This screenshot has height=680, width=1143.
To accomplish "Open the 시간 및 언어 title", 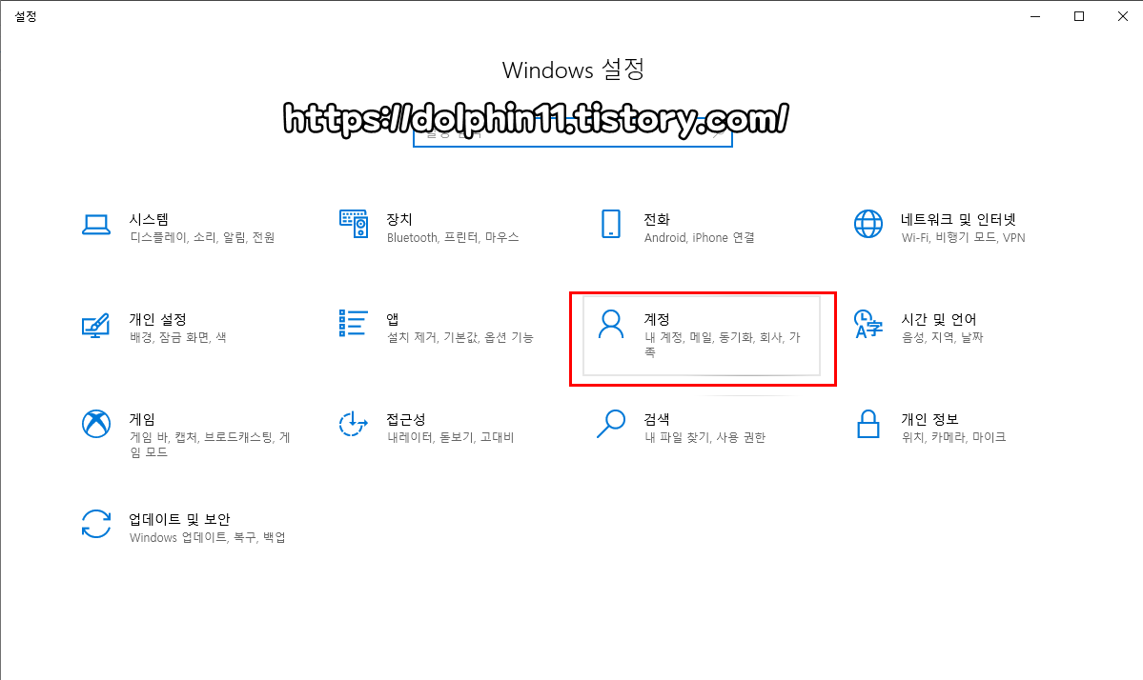I will click(x=939, y=320).
